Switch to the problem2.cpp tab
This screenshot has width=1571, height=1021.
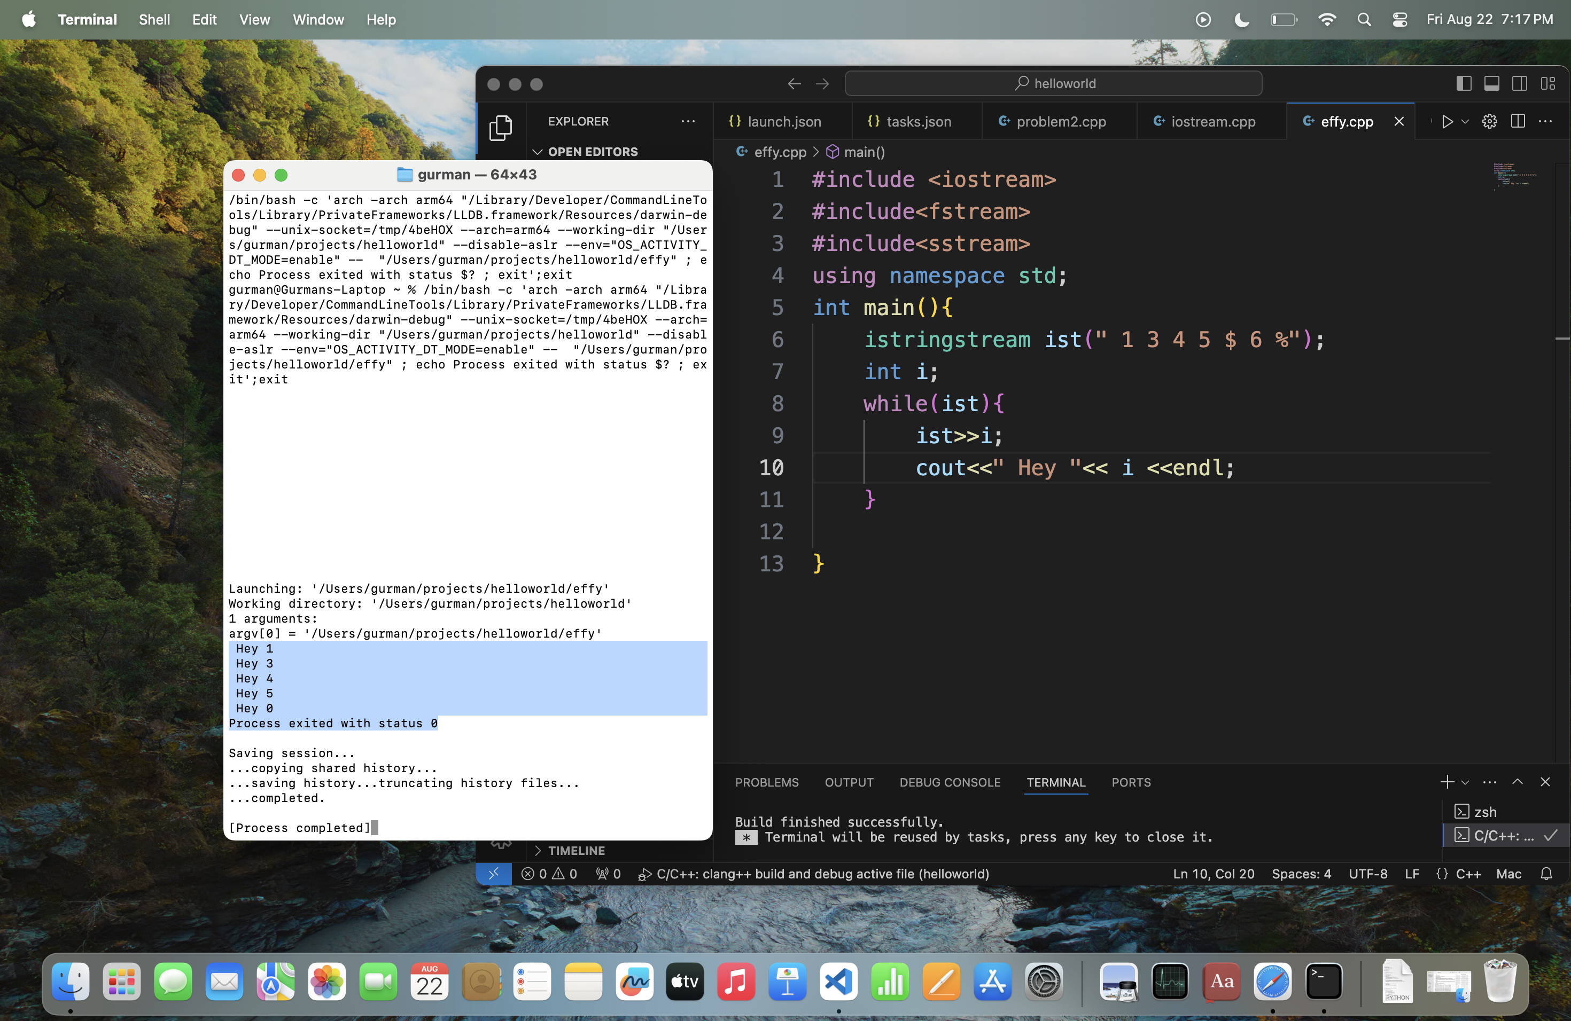(1060, 121)
